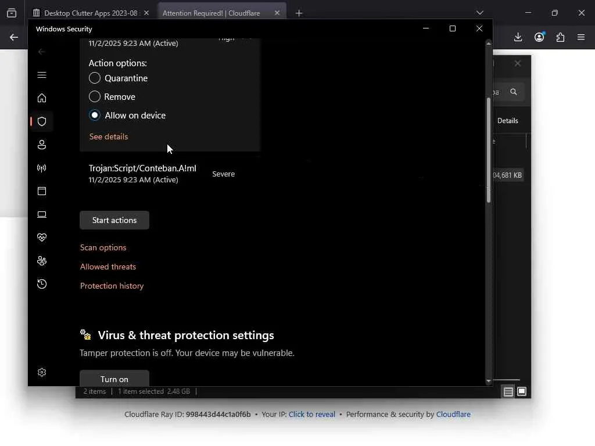Viewport: 595px width, 446px height.
Task: Select the Remove action option
Action: pyautogui.click(x=95, y=97)
